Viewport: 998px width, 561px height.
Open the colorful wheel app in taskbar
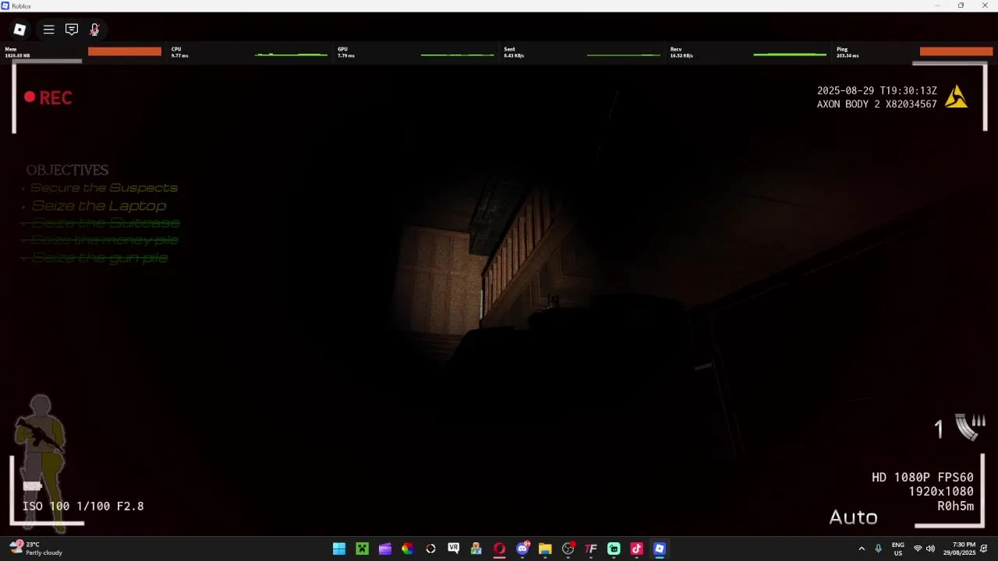coord(407,549)
